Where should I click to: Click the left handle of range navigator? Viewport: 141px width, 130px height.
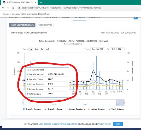click(x=116, y=102)
